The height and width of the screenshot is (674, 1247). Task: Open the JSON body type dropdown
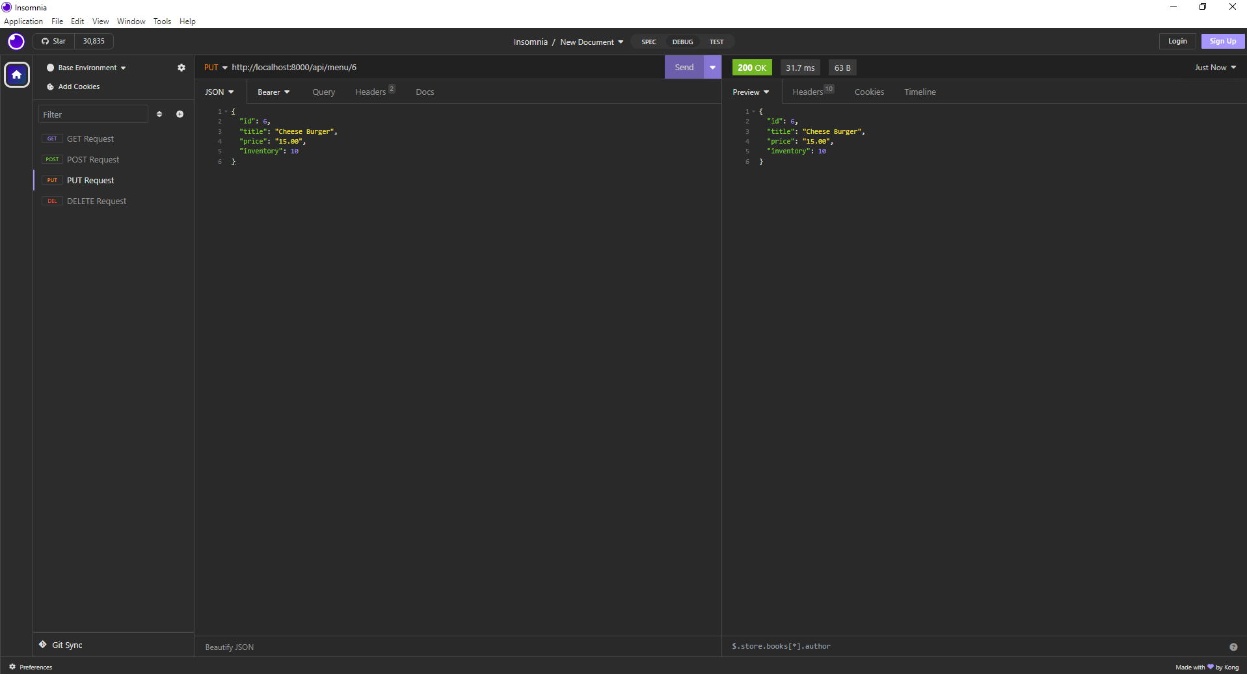click(219, 92)
